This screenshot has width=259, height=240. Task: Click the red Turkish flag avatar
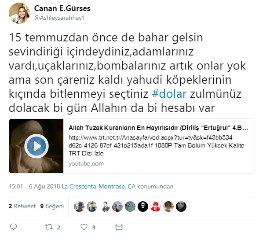coord(156,207)
